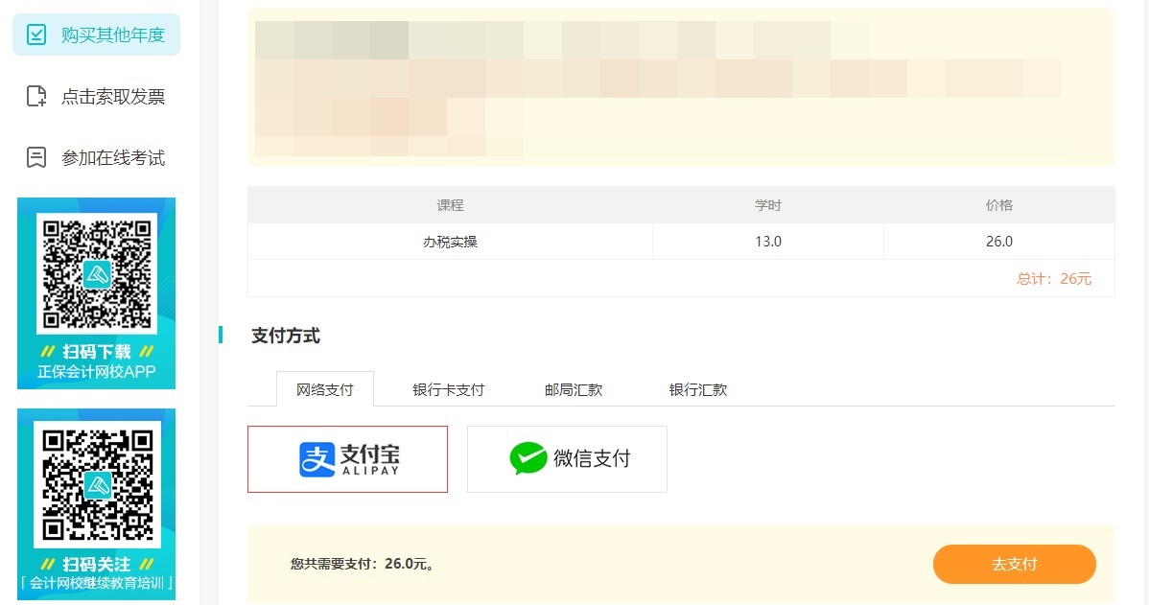The height and width of the screenshot is (605, 1149).
Task: Click the checkmark icon beside 购买其他年度
Action: pyautogui.click(x=36, y=35)
